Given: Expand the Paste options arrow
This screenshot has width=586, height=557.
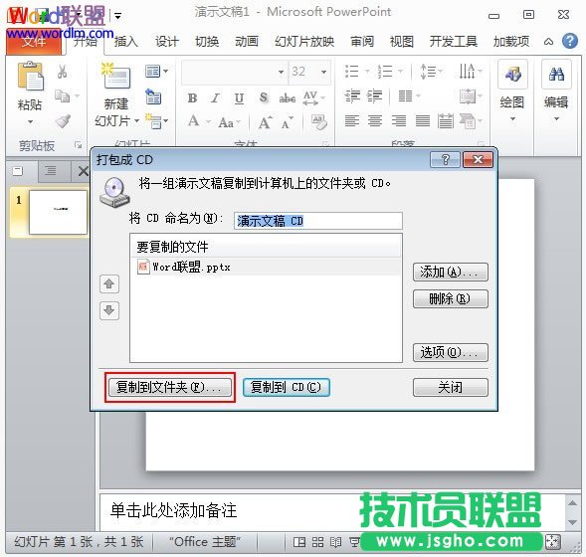Looking at the screenshot, I should pyautogui.click(x=30, y=121).
